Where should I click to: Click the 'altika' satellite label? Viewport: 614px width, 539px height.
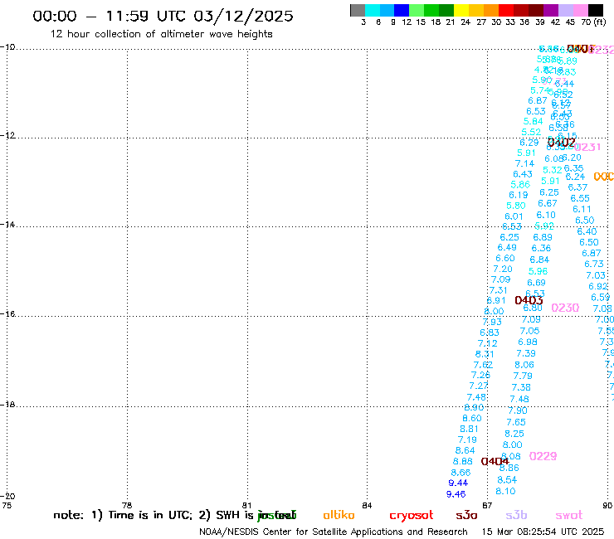pos(339,515)
